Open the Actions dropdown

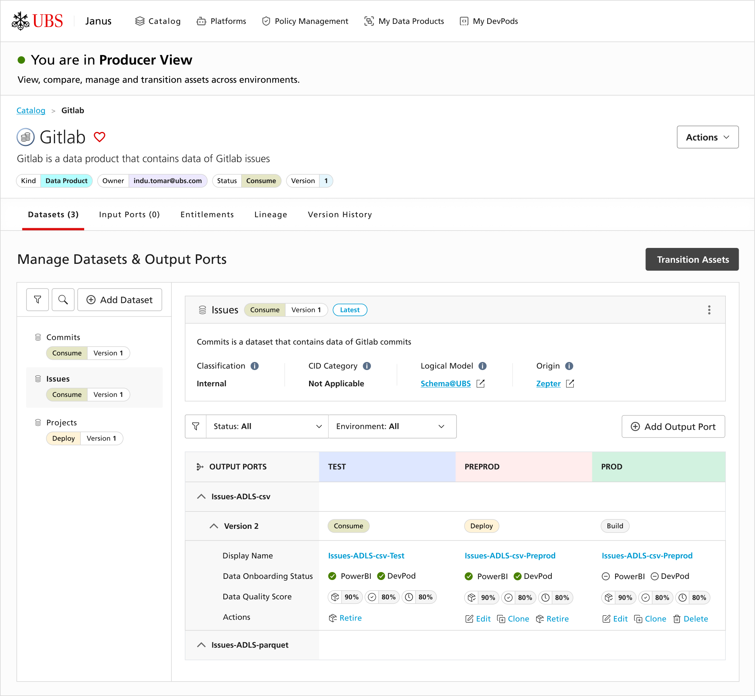[x=707, y=137]
